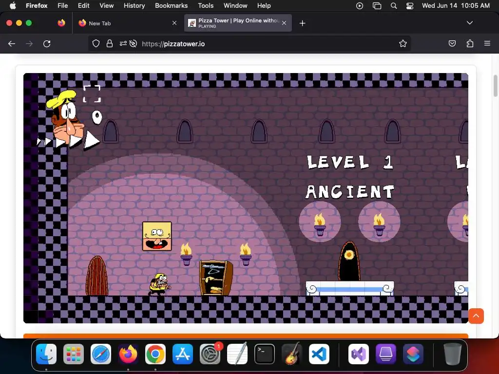This screenshot has width=499, height=374.
Task: Show site security info via the padlock icon
Action: (x=110, y=43)
